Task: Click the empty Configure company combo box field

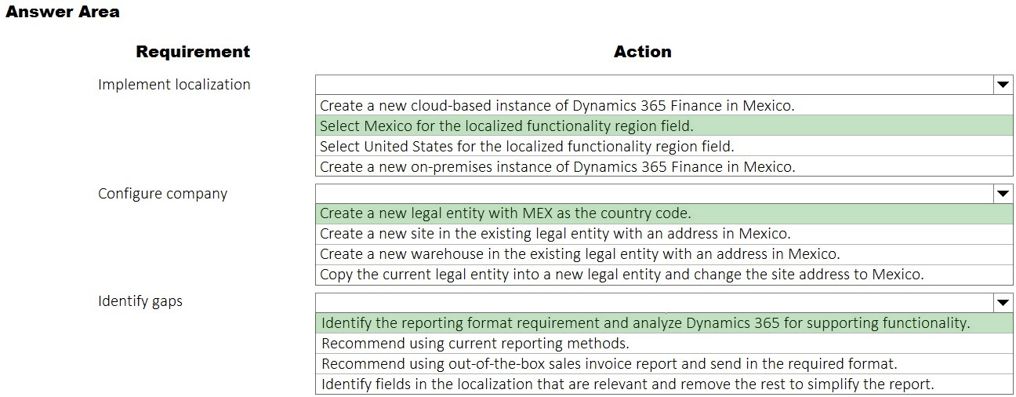Action: click(655, 193)
